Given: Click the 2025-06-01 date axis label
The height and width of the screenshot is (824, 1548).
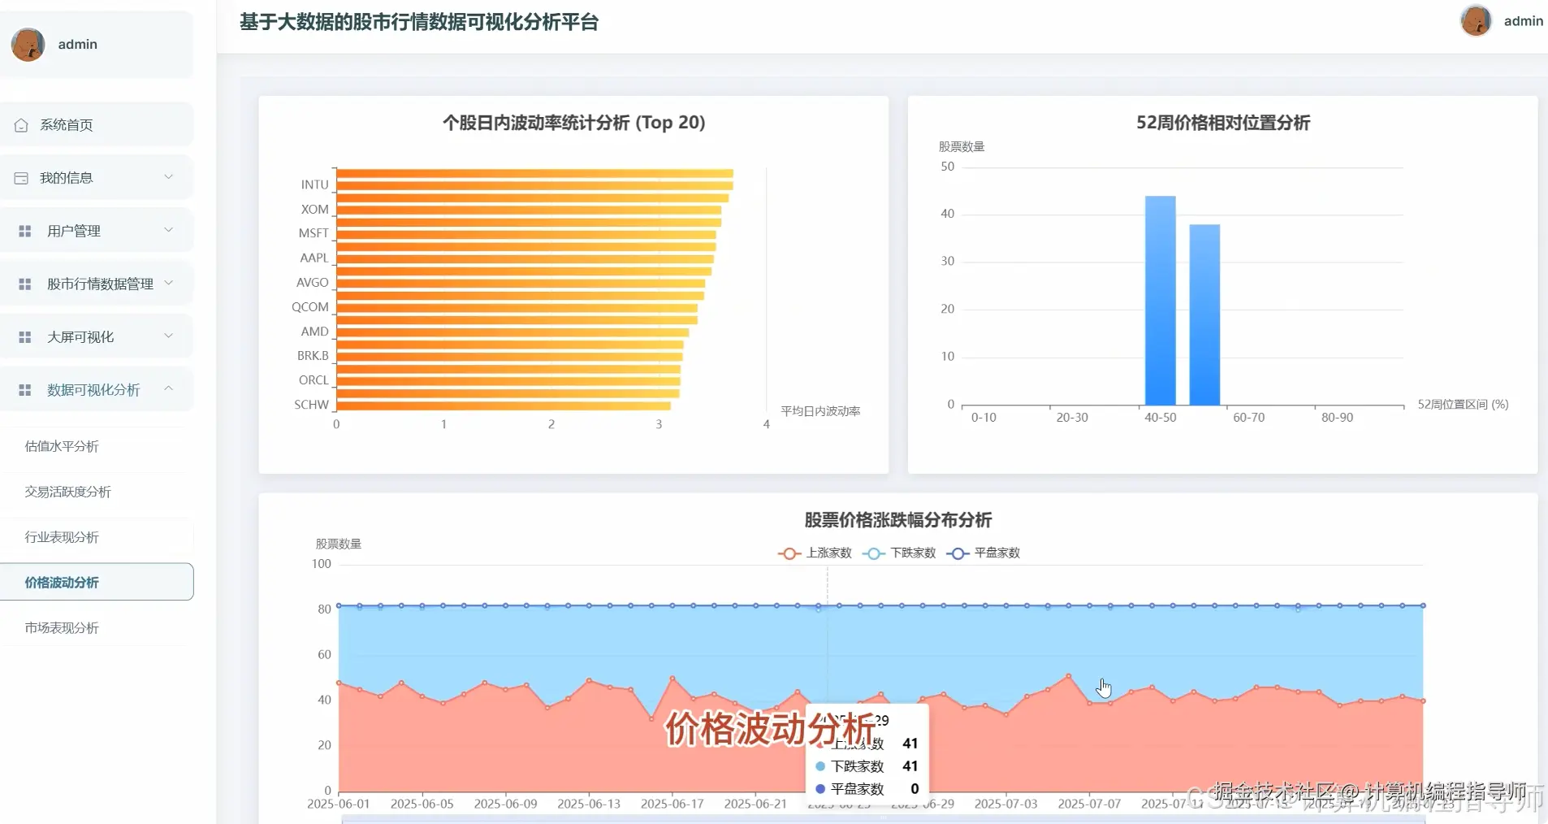Looking at the screenshot, I should click(339, 804).
